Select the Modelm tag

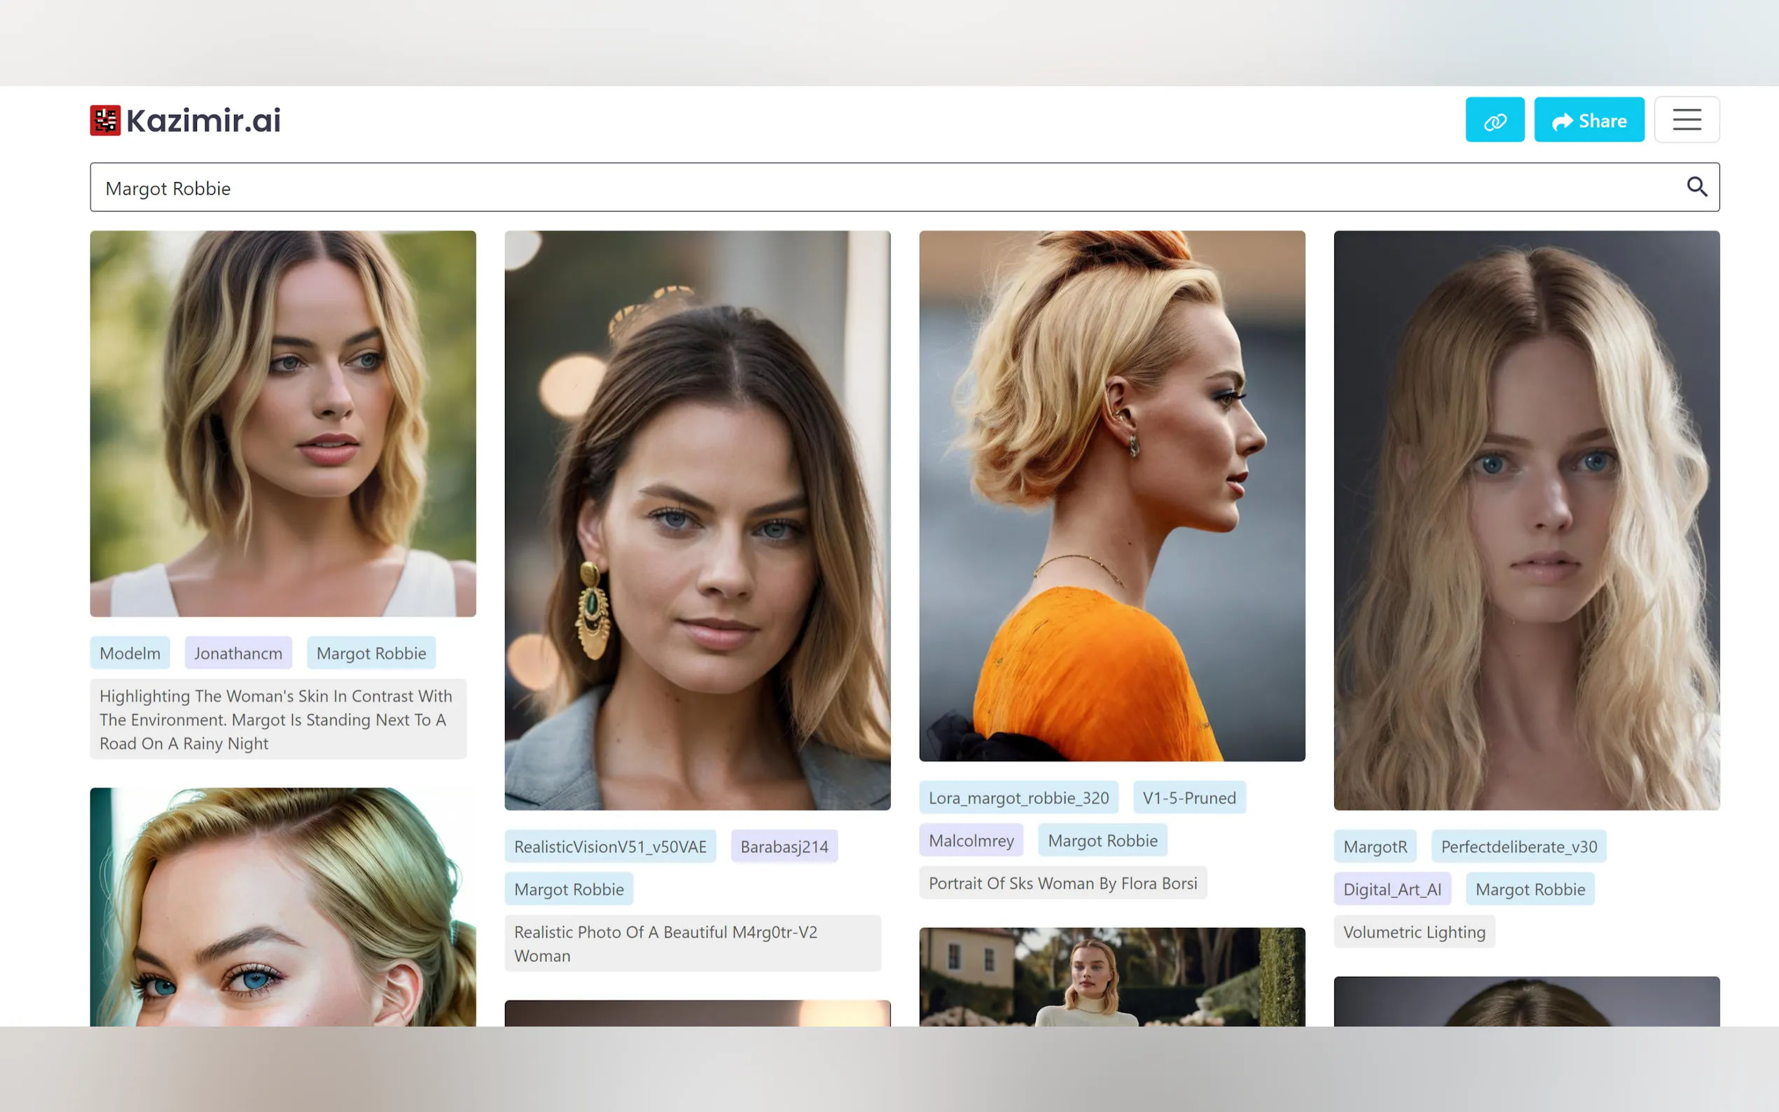click(x=130, y=653)
